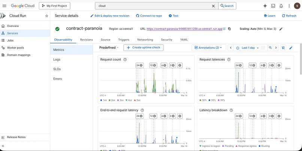302x151 pixels.
Task: Toggle the 5xx series in legend
Action: 137,100
